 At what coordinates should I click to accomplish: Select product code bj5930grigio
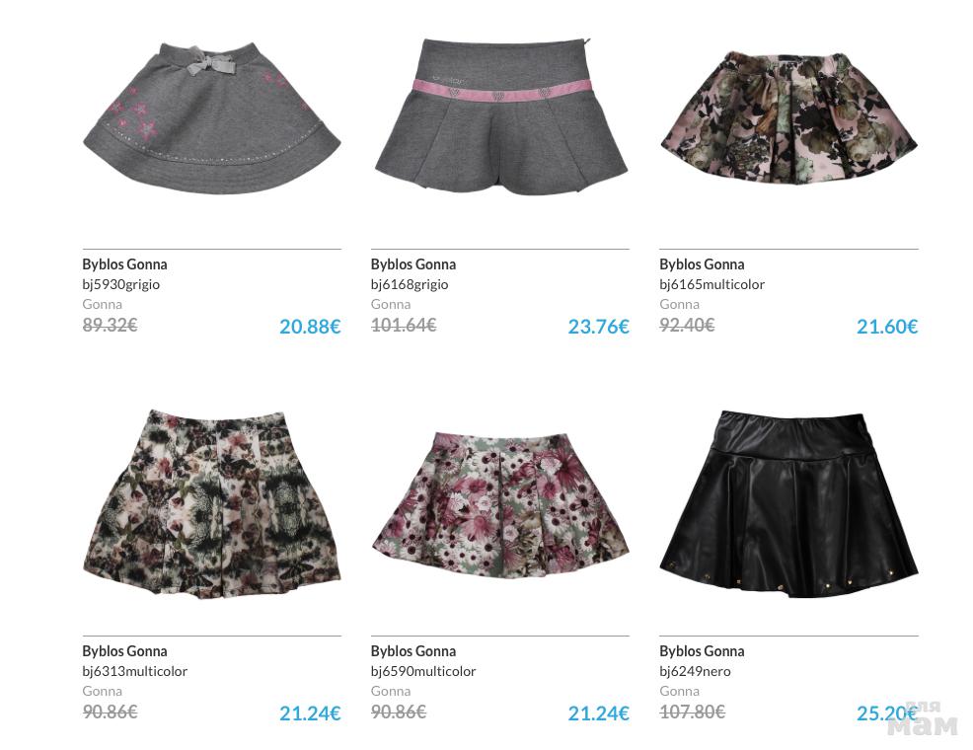pyautogui.click(x=121, y=285)
